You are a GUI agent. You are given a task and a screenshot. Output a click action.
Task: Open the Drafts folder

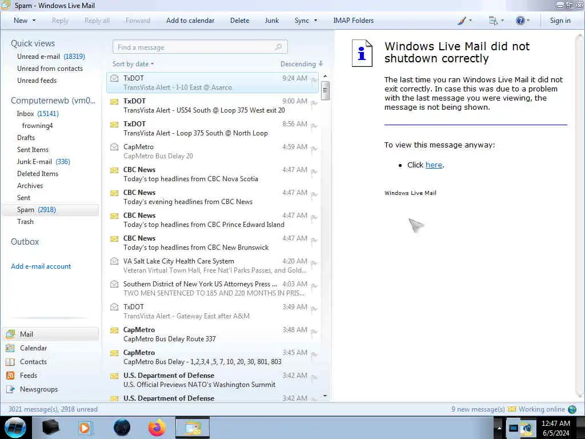(x=26, y=137)
